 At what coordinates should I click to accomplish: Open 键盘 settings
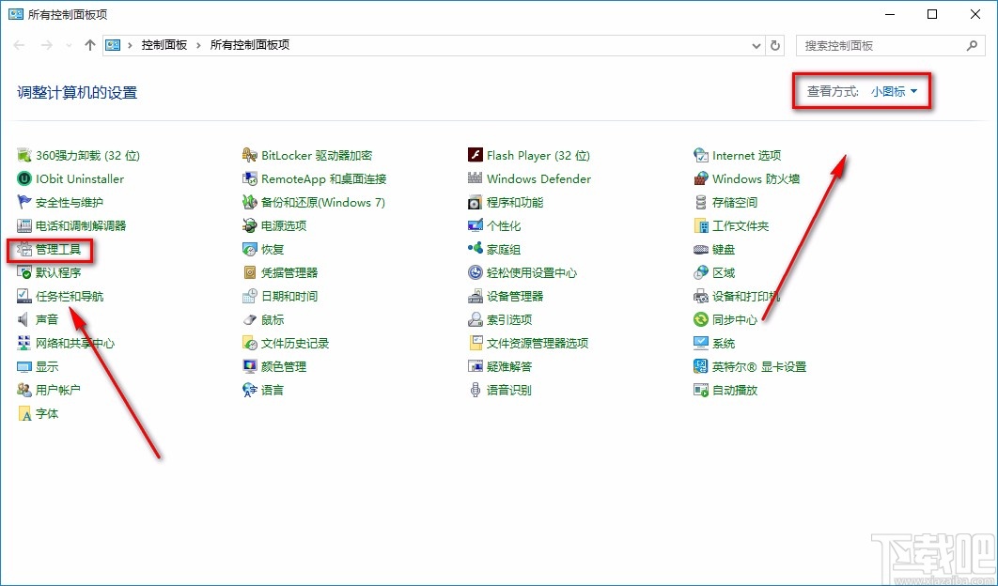(x=725, y=249)
